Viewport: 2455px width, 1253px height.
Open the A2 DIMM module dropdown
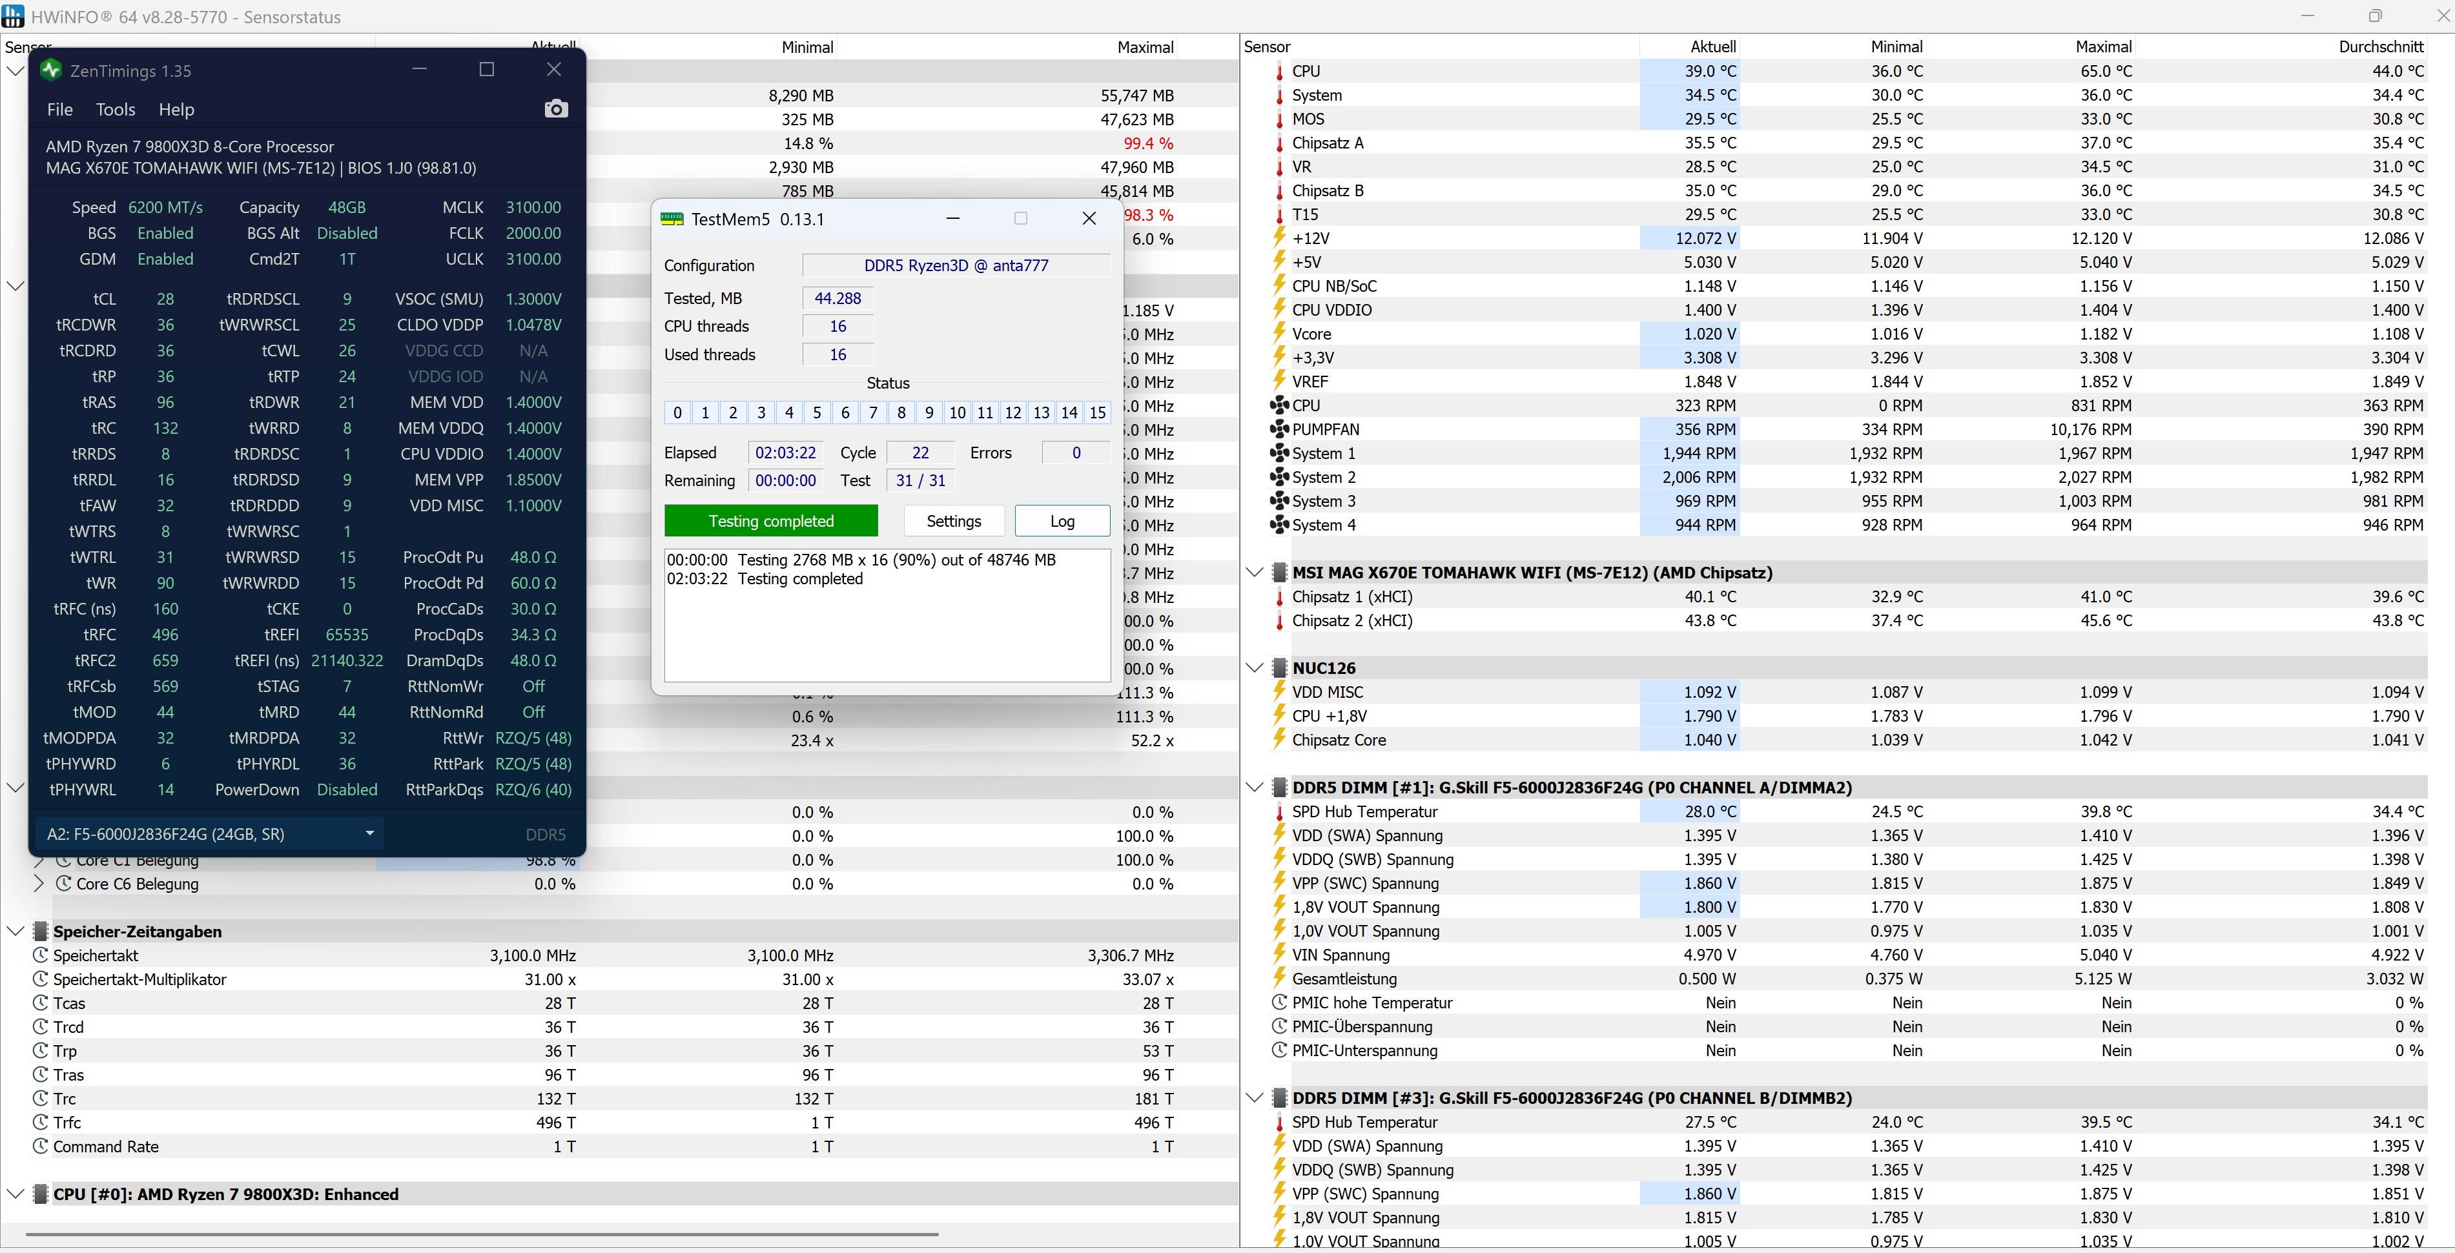pyautogui.click(x=369, y=834)
